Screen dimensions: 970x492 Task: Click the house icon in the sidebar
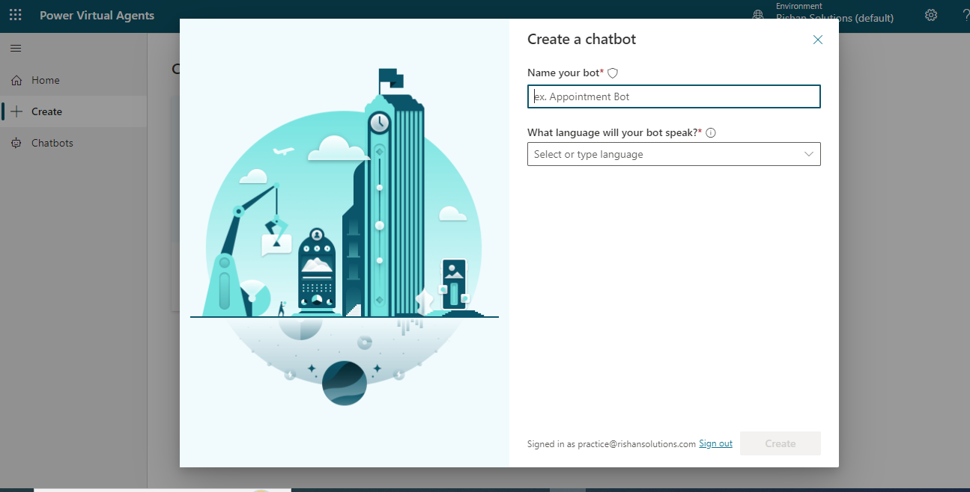[16, 80]
